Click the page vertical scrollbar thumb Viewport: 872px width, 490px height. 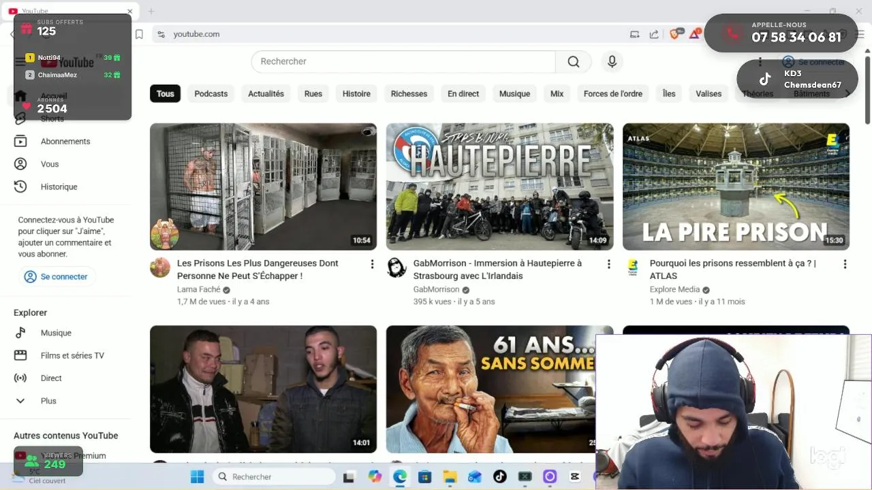coord(867,88)
